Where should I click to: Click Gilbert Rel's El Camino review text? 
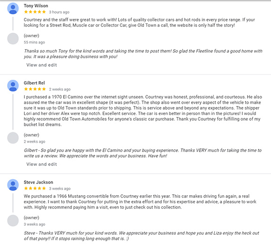pos(143,111)
